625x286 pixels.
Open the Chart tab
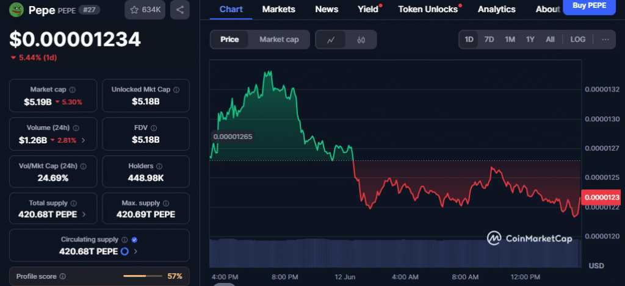click(231, 9)
